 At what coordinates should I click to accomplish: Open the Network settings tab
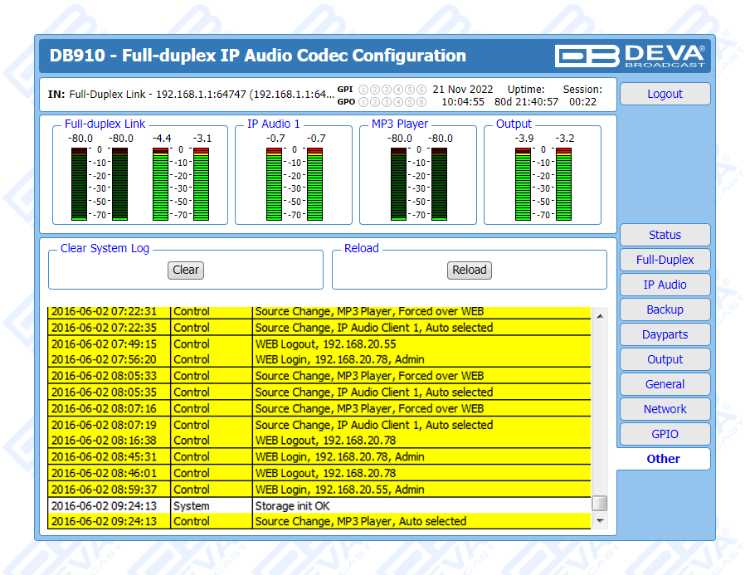click(665, 409)
